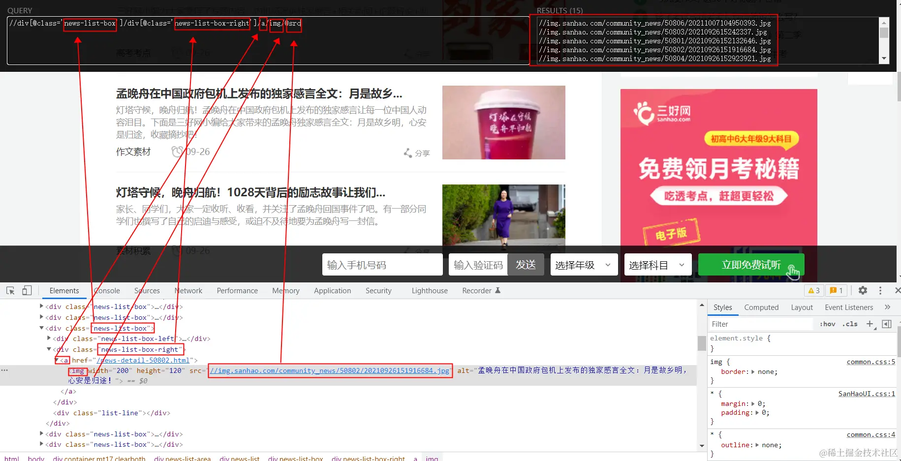The height and width of the screenshot is (461, 901).
Task: Open the Recorder tab
Action: tap(481, 291)
